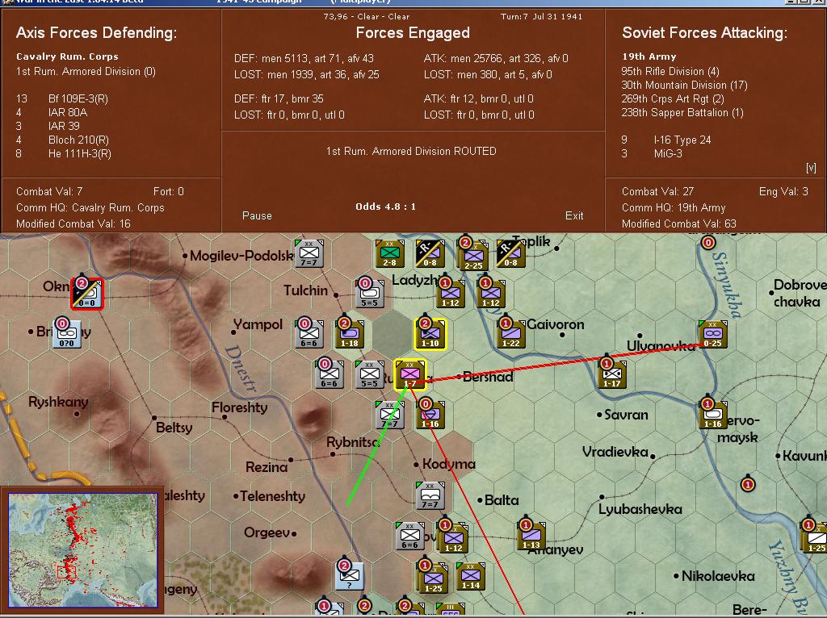Viewport: 827px width, 618px height.
Task: Click the '0' marker on the Sinyukha river
Action: (x=707, y=242)
